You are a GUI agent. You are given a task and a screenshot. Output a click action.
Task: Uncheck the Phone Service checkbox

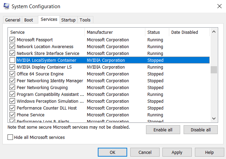point(12,115)
